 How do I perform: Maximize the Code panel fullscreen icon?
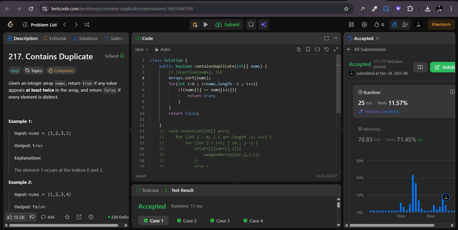click(x=326, y=38)
